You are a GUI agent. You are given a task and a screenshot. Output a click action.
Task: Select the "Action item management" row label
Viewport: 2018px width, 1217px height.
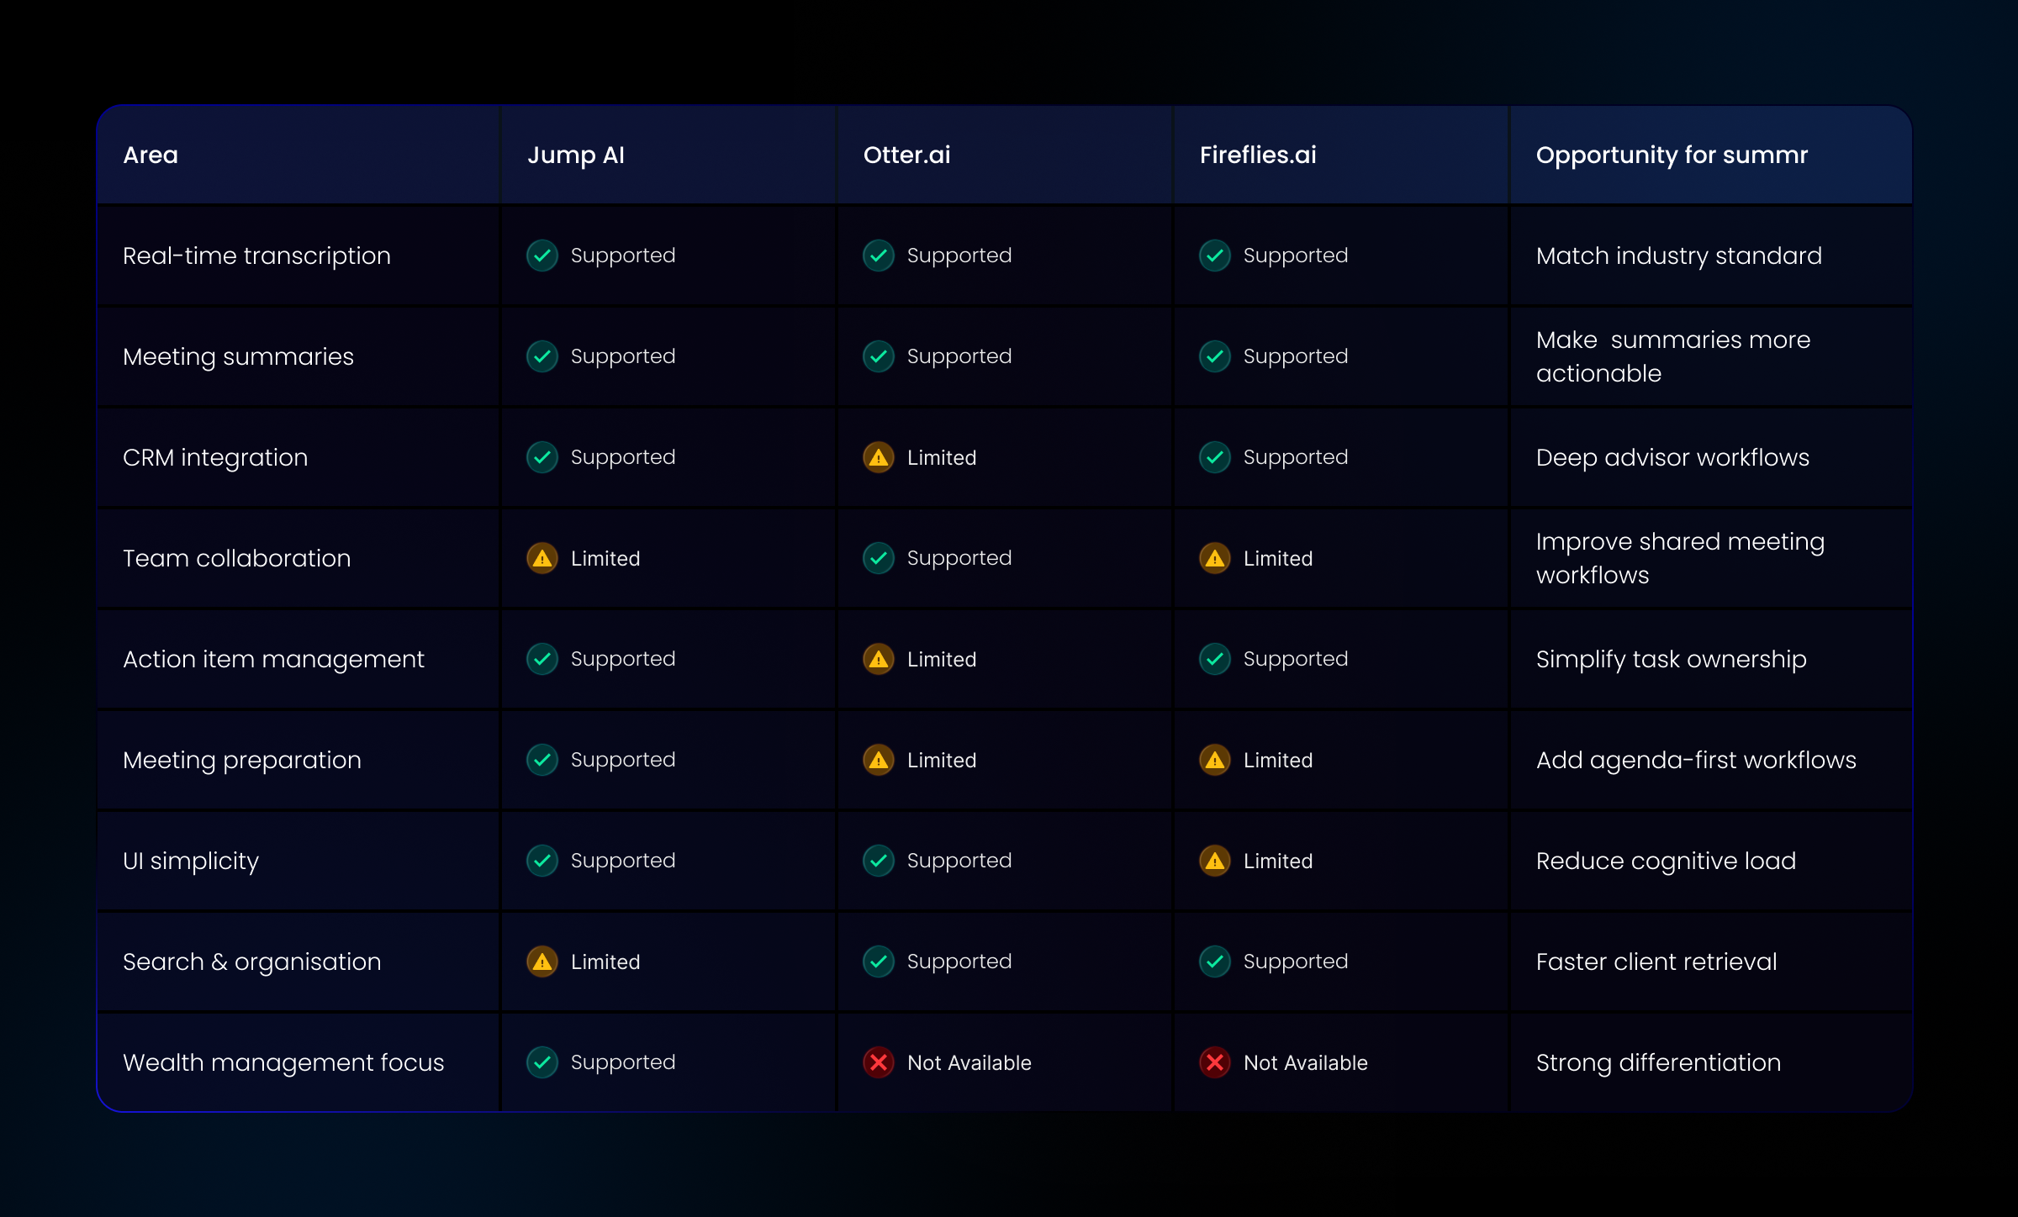(274, 660)
